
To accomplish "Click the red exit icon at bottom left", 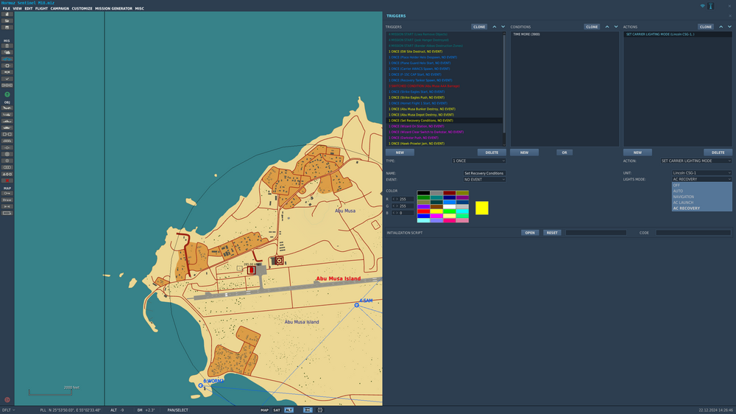I will click(7, 400).
